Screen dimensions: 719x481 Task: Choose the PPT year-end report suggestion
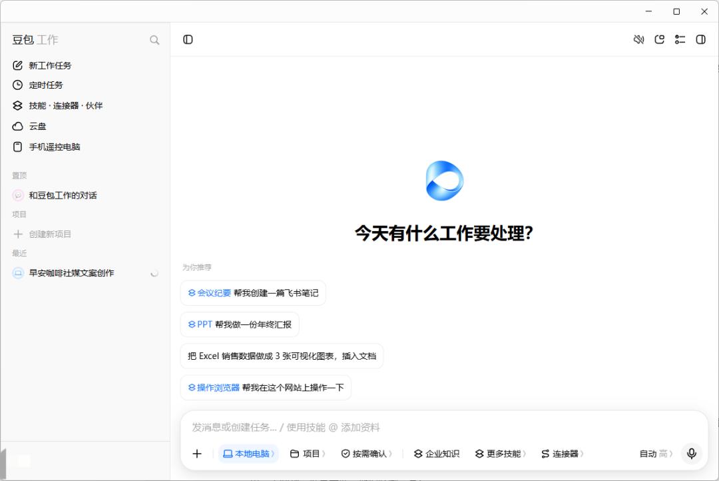(240, 324)
